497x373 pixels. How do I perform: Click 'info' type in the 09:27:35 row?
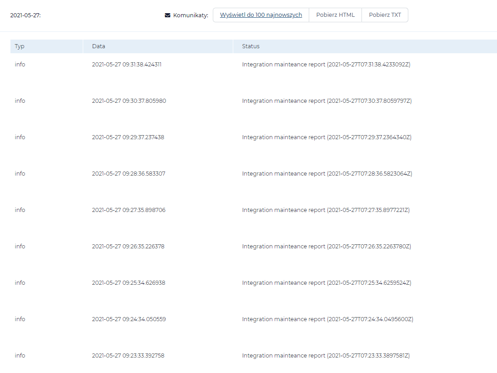(20, 210)
